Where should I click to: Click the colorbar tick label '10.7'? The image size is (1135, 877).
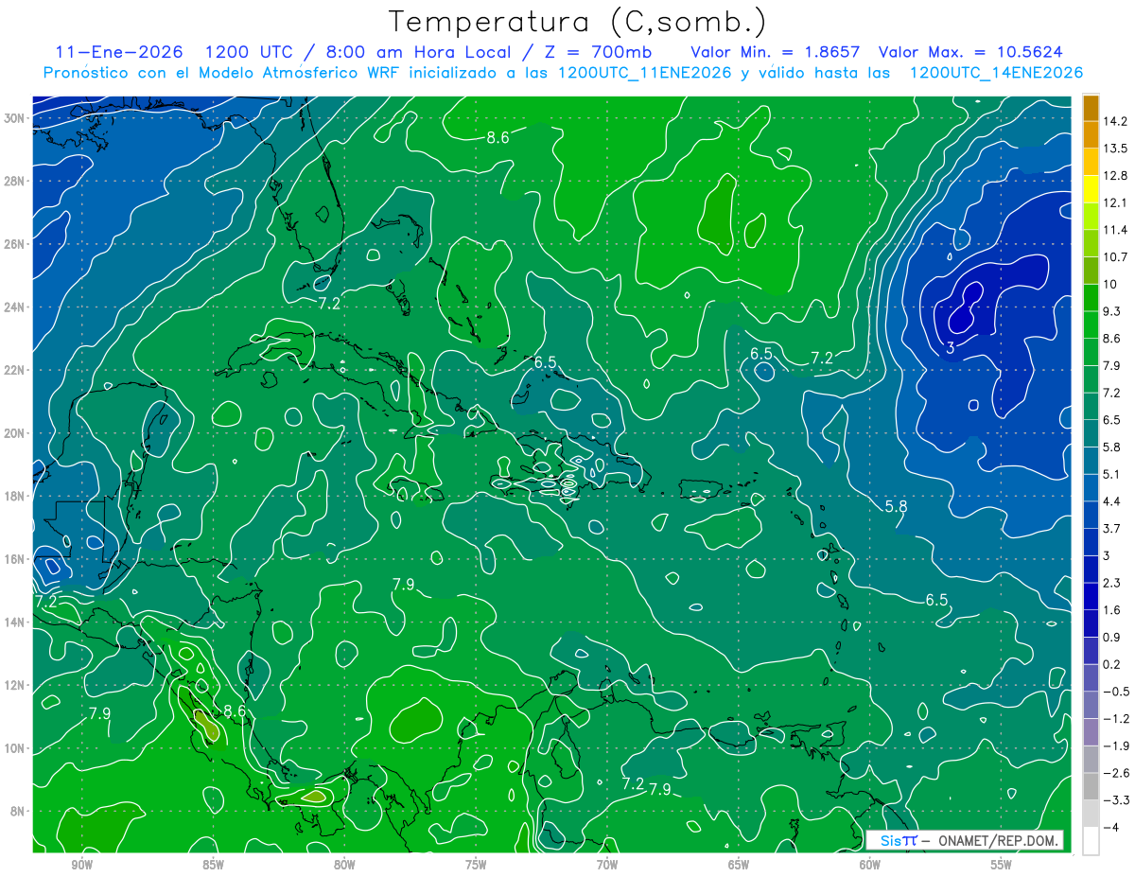(1116, 257)
